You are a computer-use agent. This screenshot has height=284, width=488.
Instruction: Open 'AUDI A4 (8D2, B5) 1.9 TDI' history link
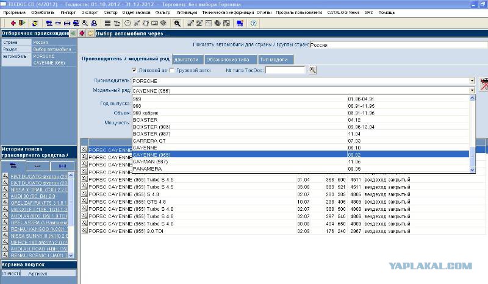[x=38, y=216]
